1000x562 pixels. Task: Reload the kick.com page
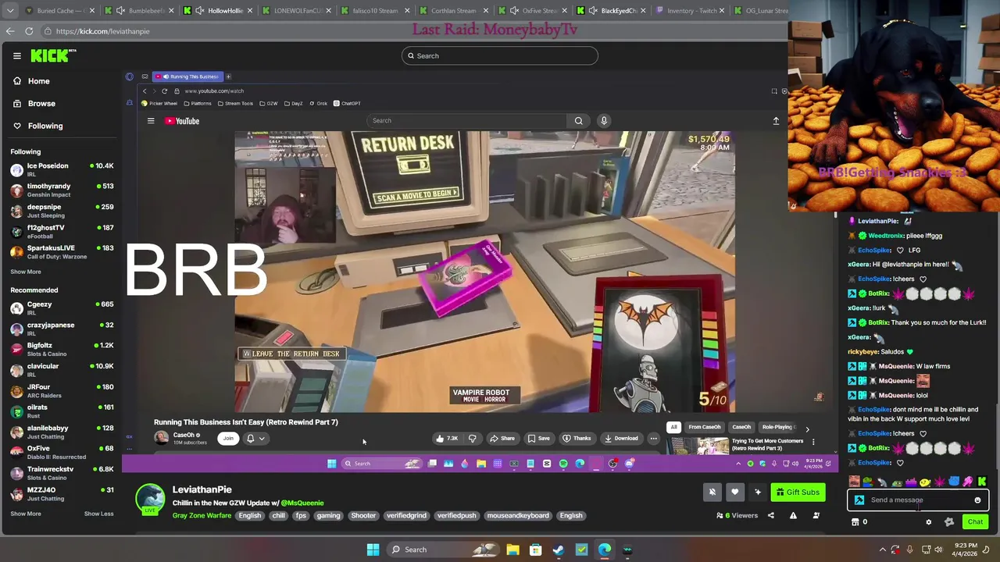(x=29, y=31)
